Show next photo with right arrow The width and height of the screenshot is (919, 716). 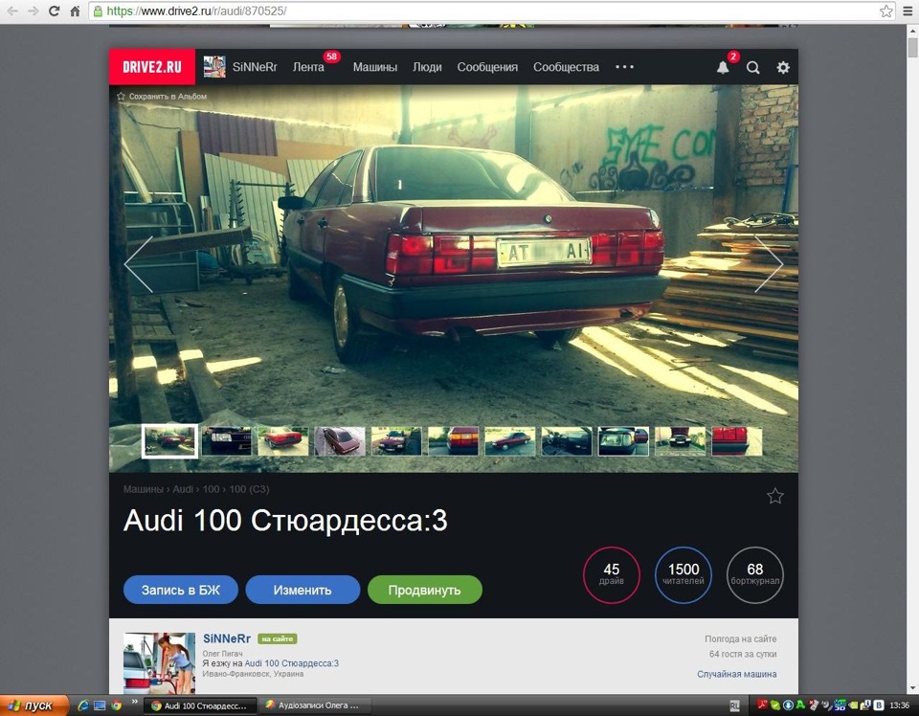769,264
